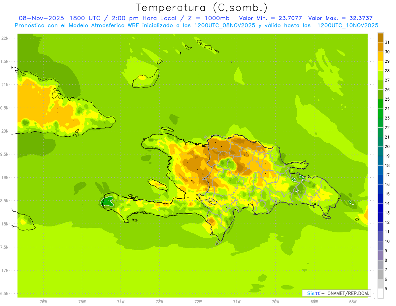This screenshot has height=306, width=396.
Task: Click the gray swatch between 6 and 7
Action: coord(380,275)
